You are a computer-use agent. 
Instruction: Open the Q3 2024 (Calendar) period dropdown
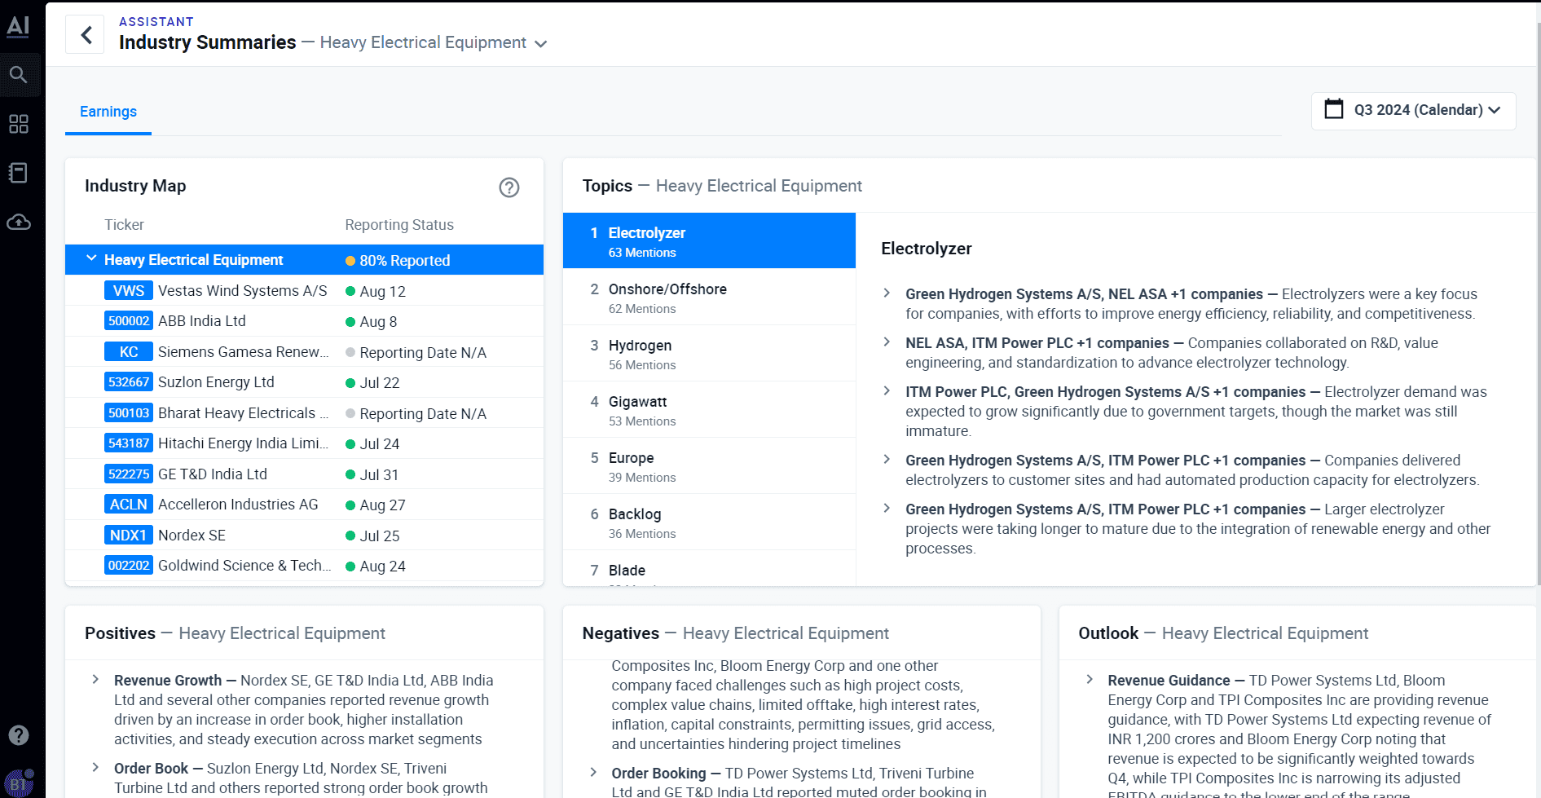click(1414, 111)
